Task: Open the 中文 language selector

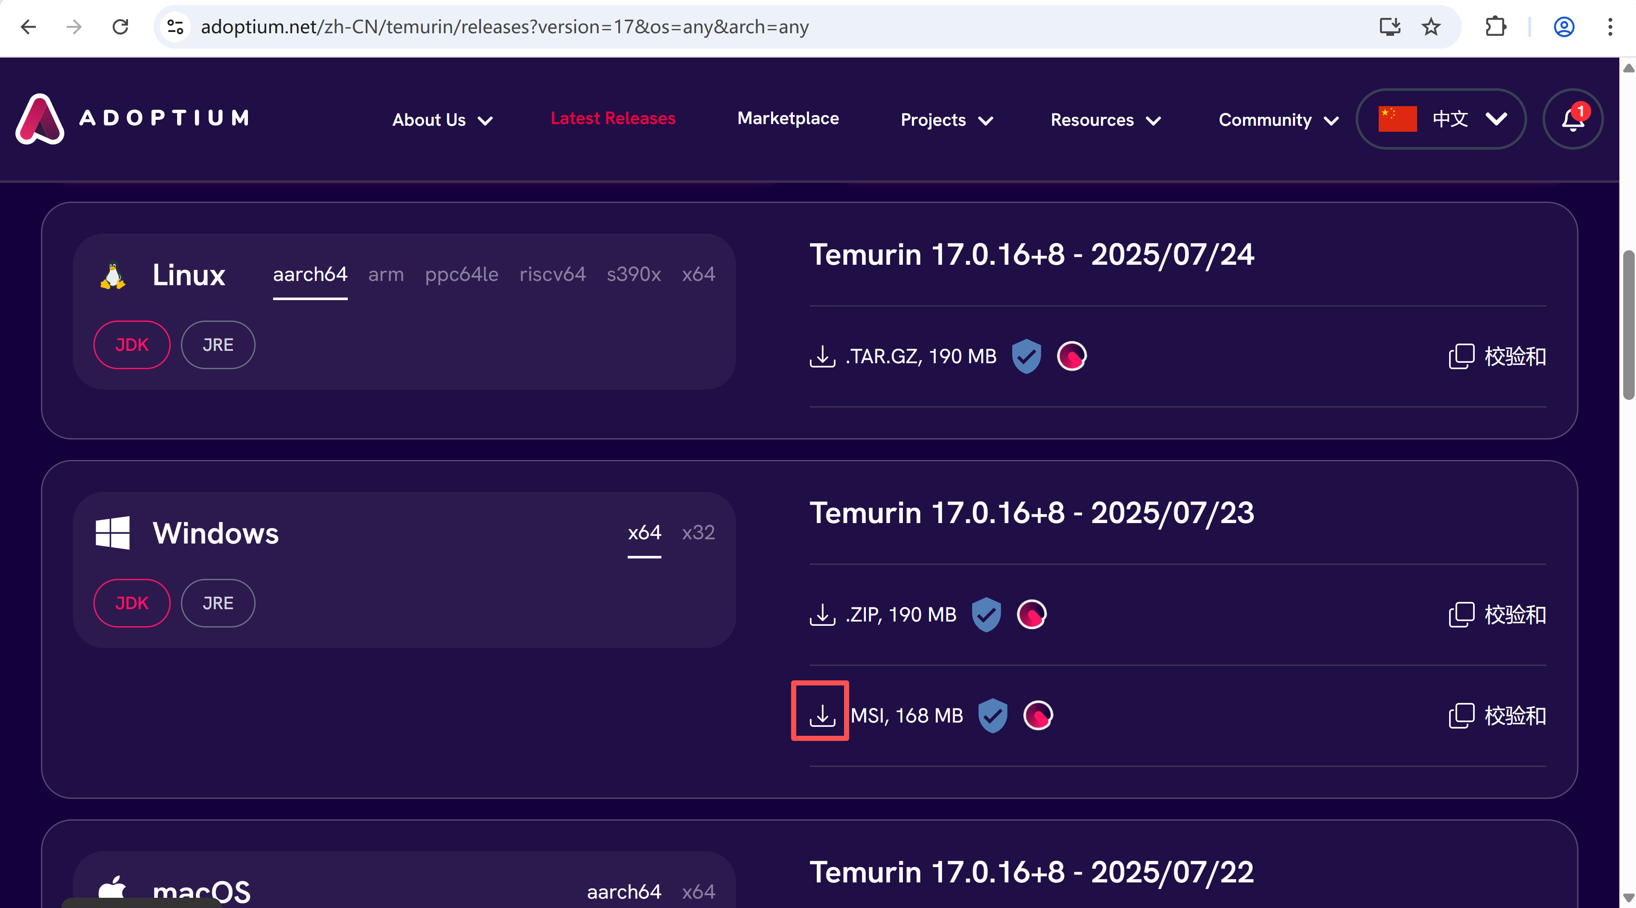Action: (1441, 119)
